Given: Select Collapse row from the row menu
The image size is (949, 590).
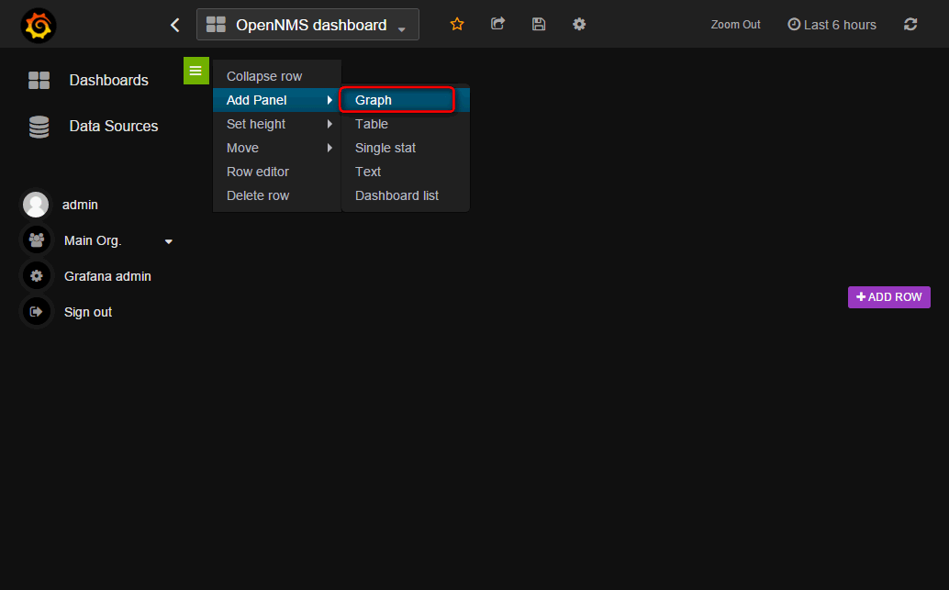Looking at the screenshot, I should [277, 76].
